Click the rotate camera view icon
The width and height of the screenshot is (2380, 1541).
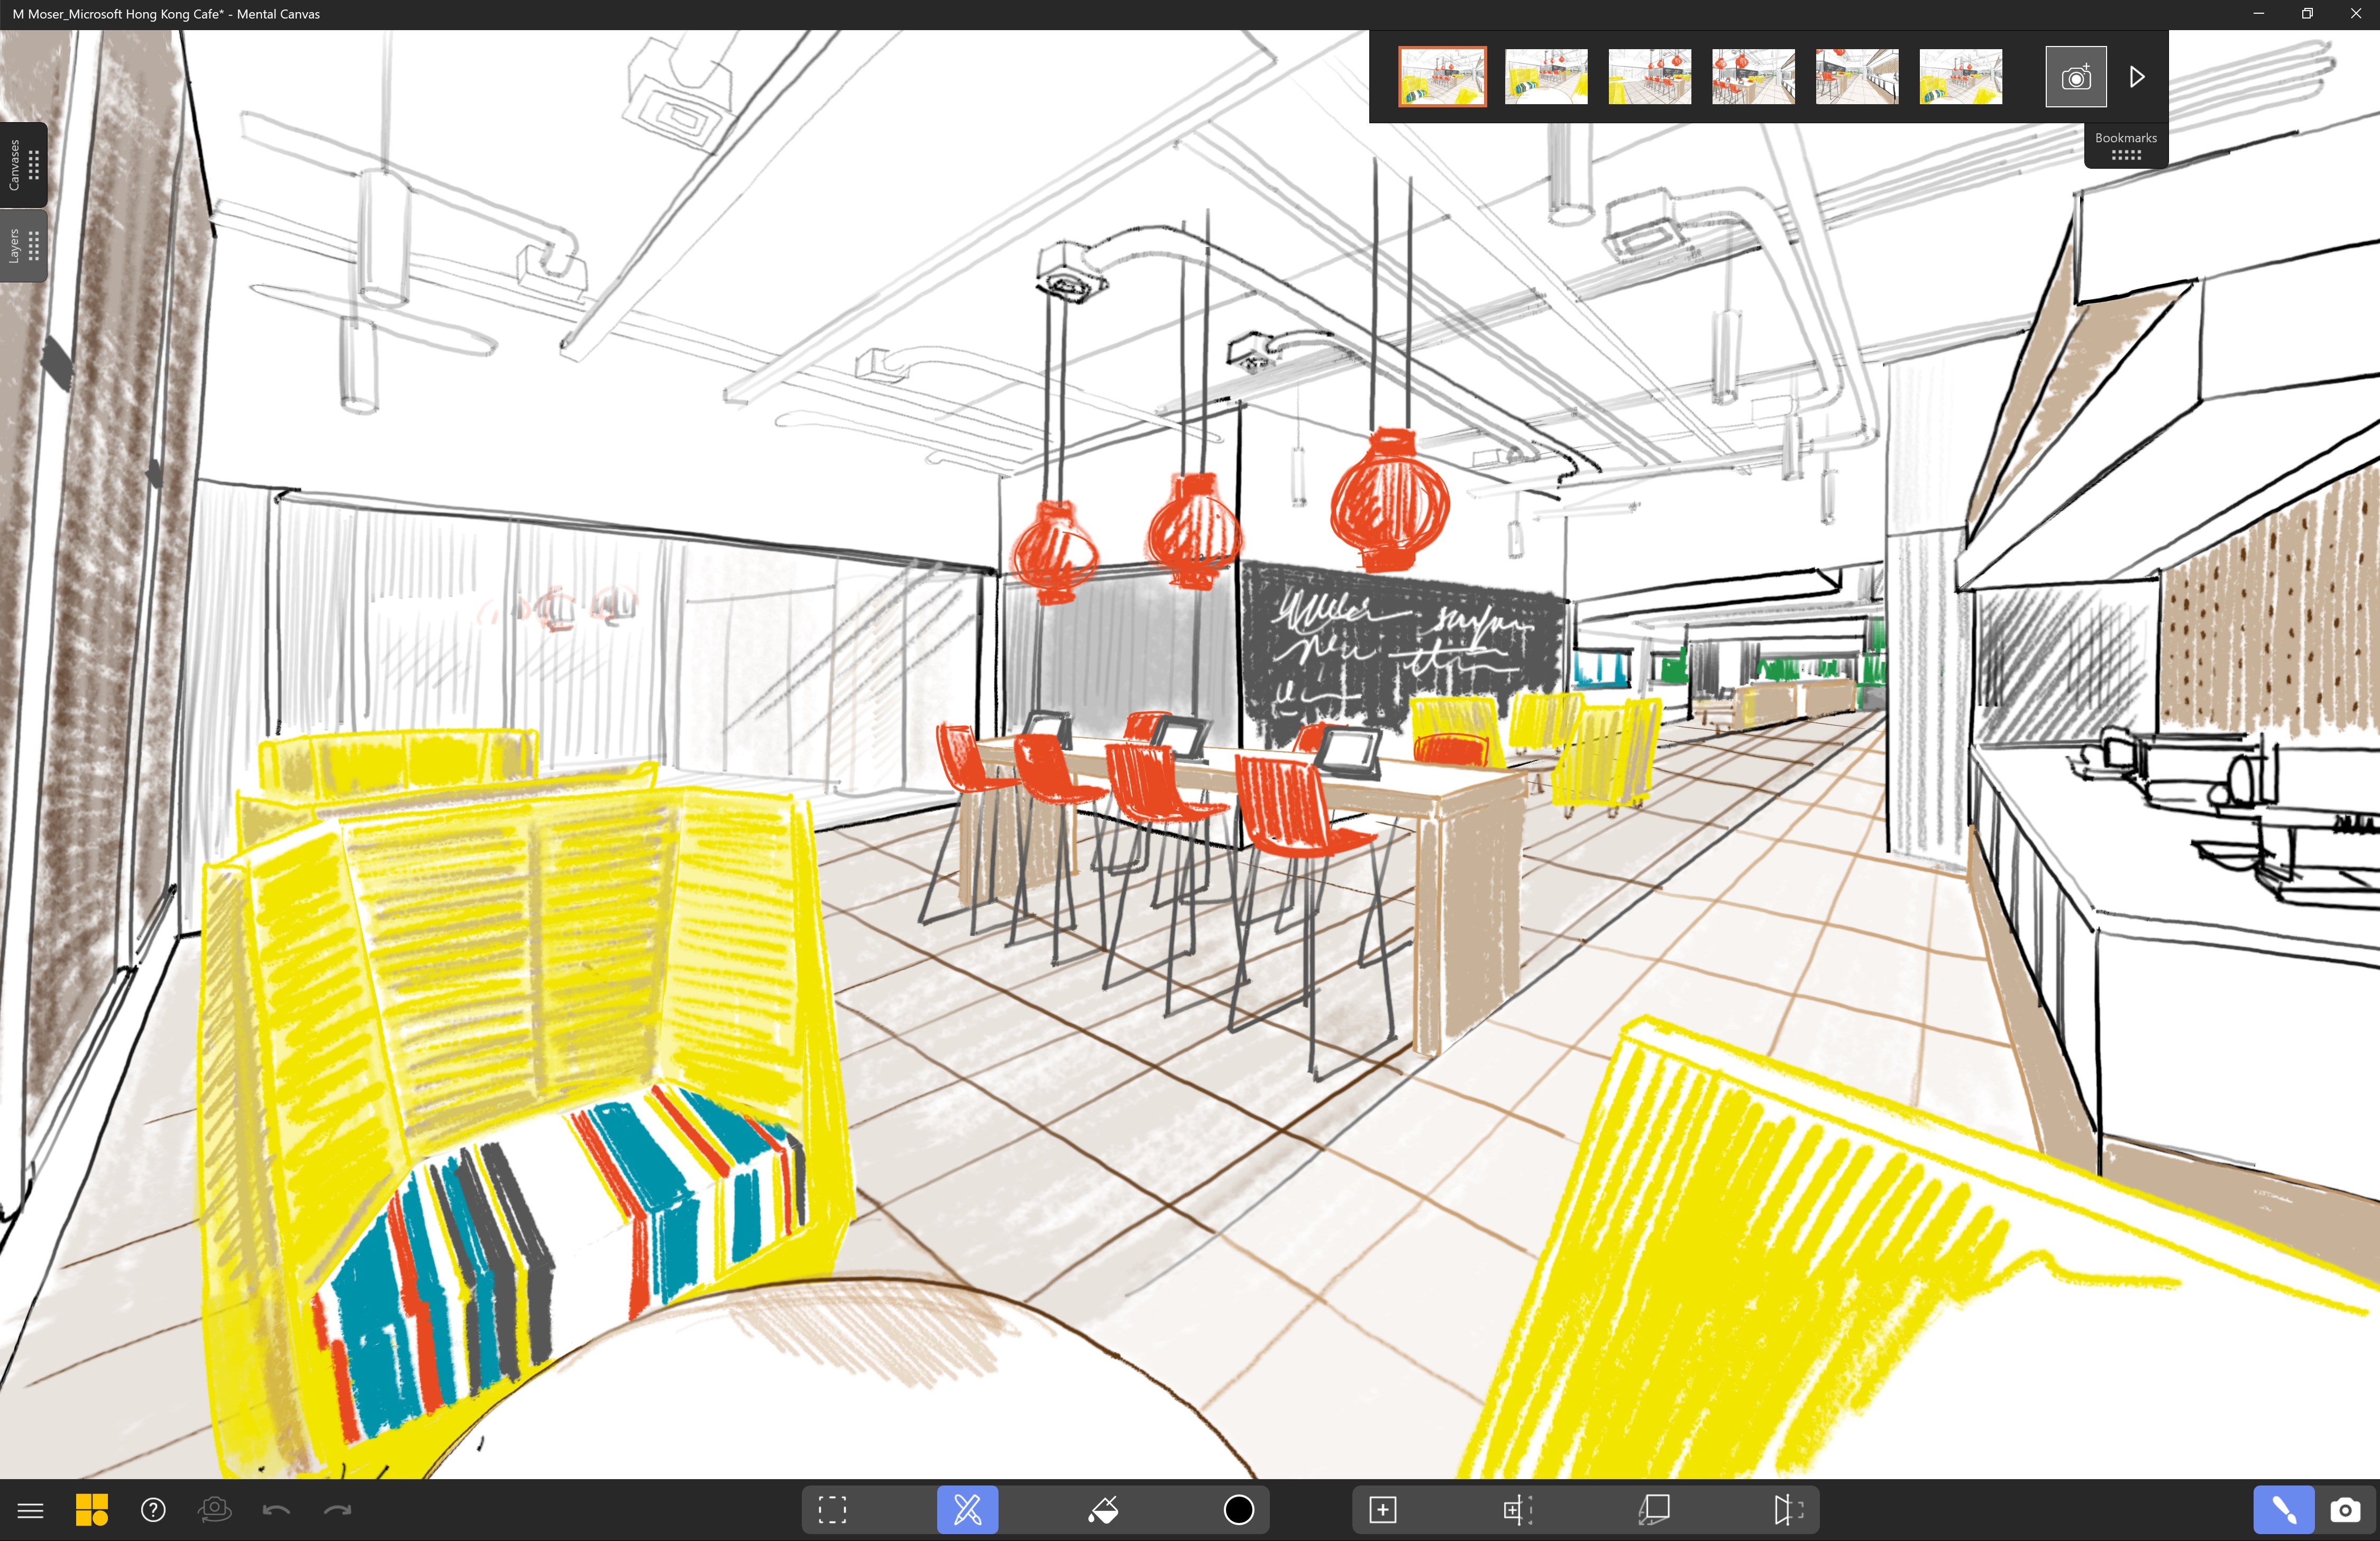pos(215,1510)
